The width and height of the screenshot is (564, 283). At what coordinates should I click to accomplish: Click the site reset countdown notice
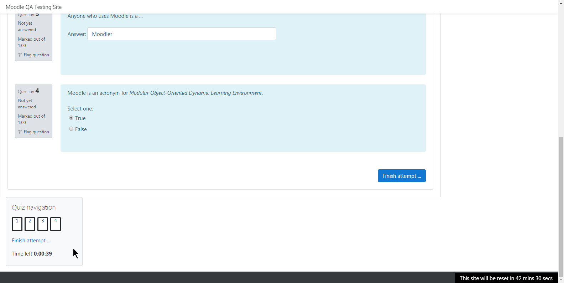point(506,278)
